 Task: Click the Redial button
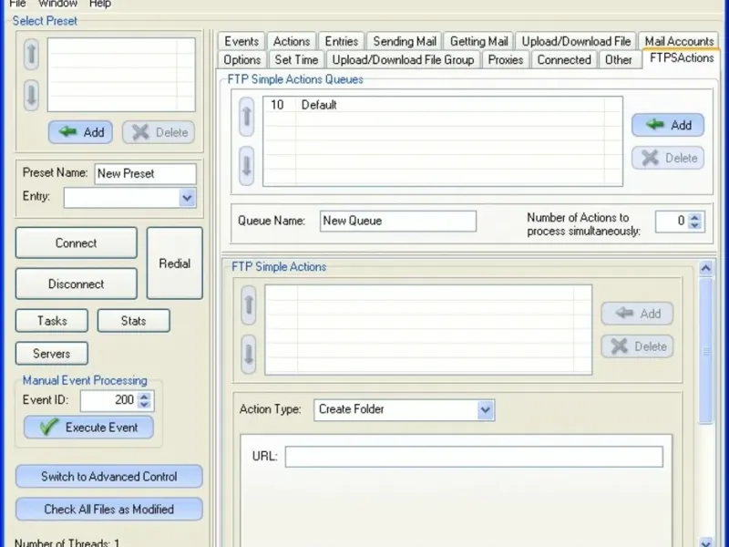click(175, 263)
